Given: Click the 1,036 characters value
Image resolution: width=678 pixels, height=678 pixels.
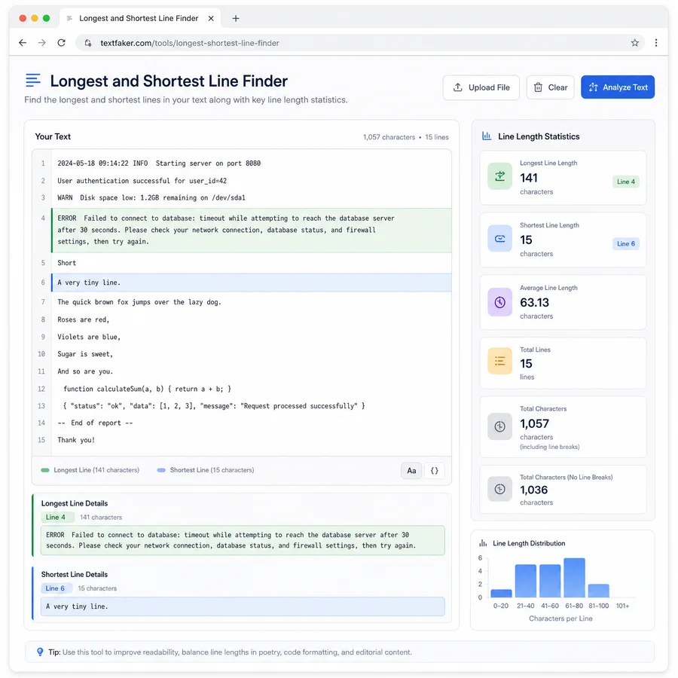Looking at the screenshot, I should coord(533,490).
